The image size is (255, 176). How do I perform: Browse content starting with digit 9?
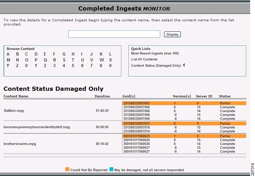(x=110, y=66)
